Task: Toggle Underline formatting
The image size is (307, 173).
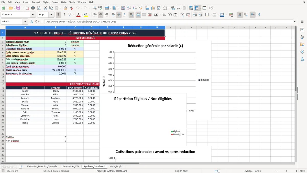Action: pos(69,15)
